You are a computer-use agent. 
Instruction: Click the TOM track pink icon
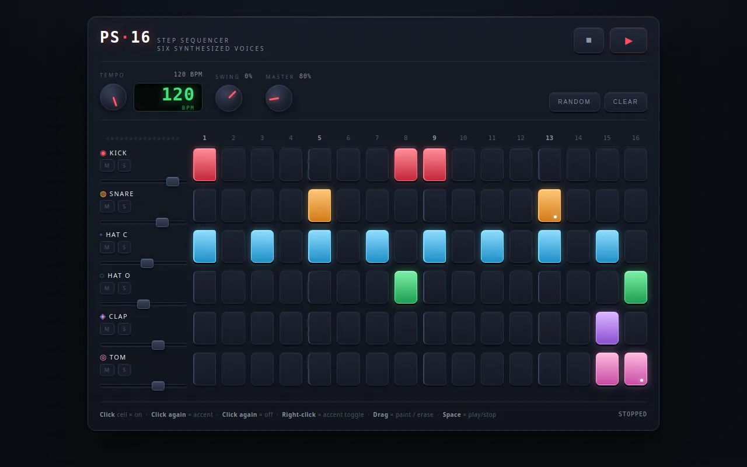tap(103, 357)
